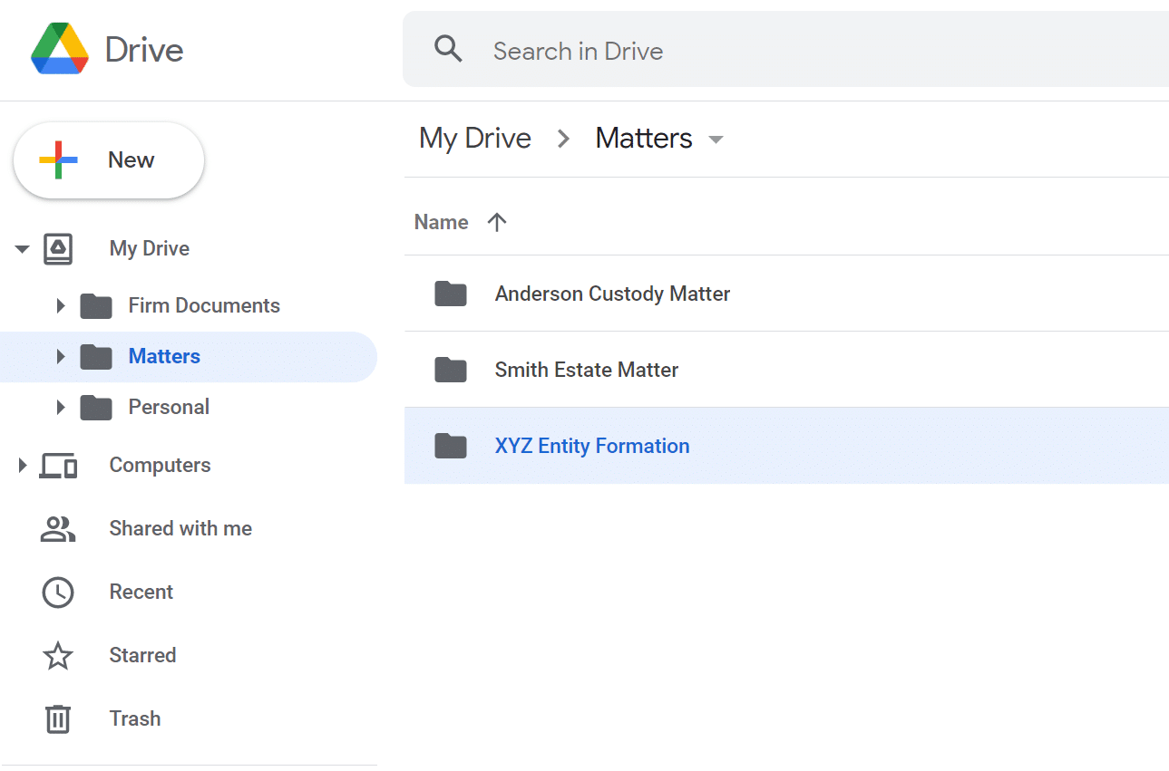Click the My Drive icon in sidebar
This screenshot has height=771, width=1169.
58,249
